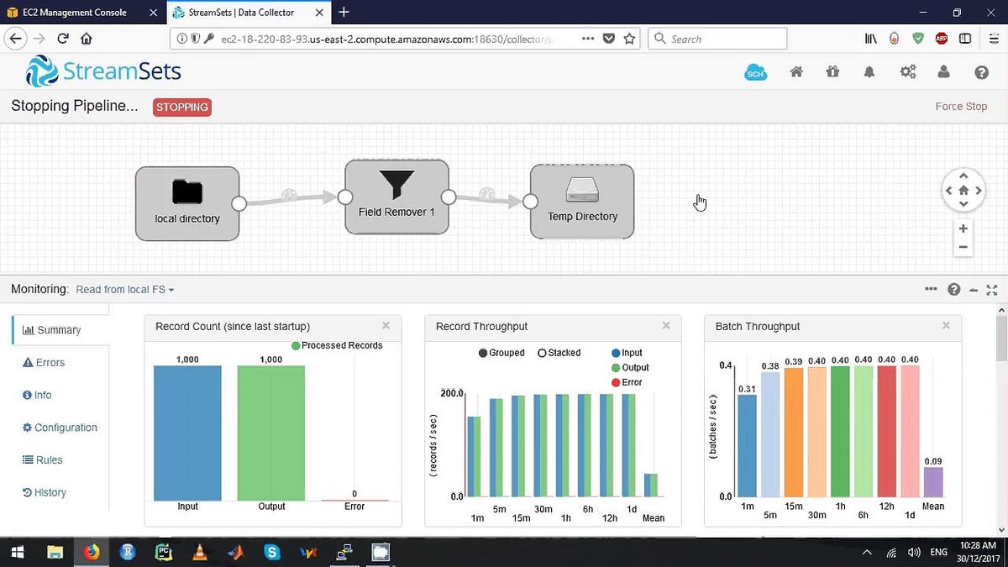Screen dimensions: 1008x567
Task: Open monitoring panel help icon
Action: [953, 290]
